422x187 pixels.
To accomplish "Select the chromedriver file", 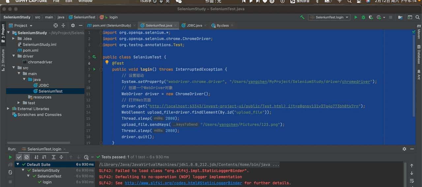I will pyautogui.click(x=37, y=62).
